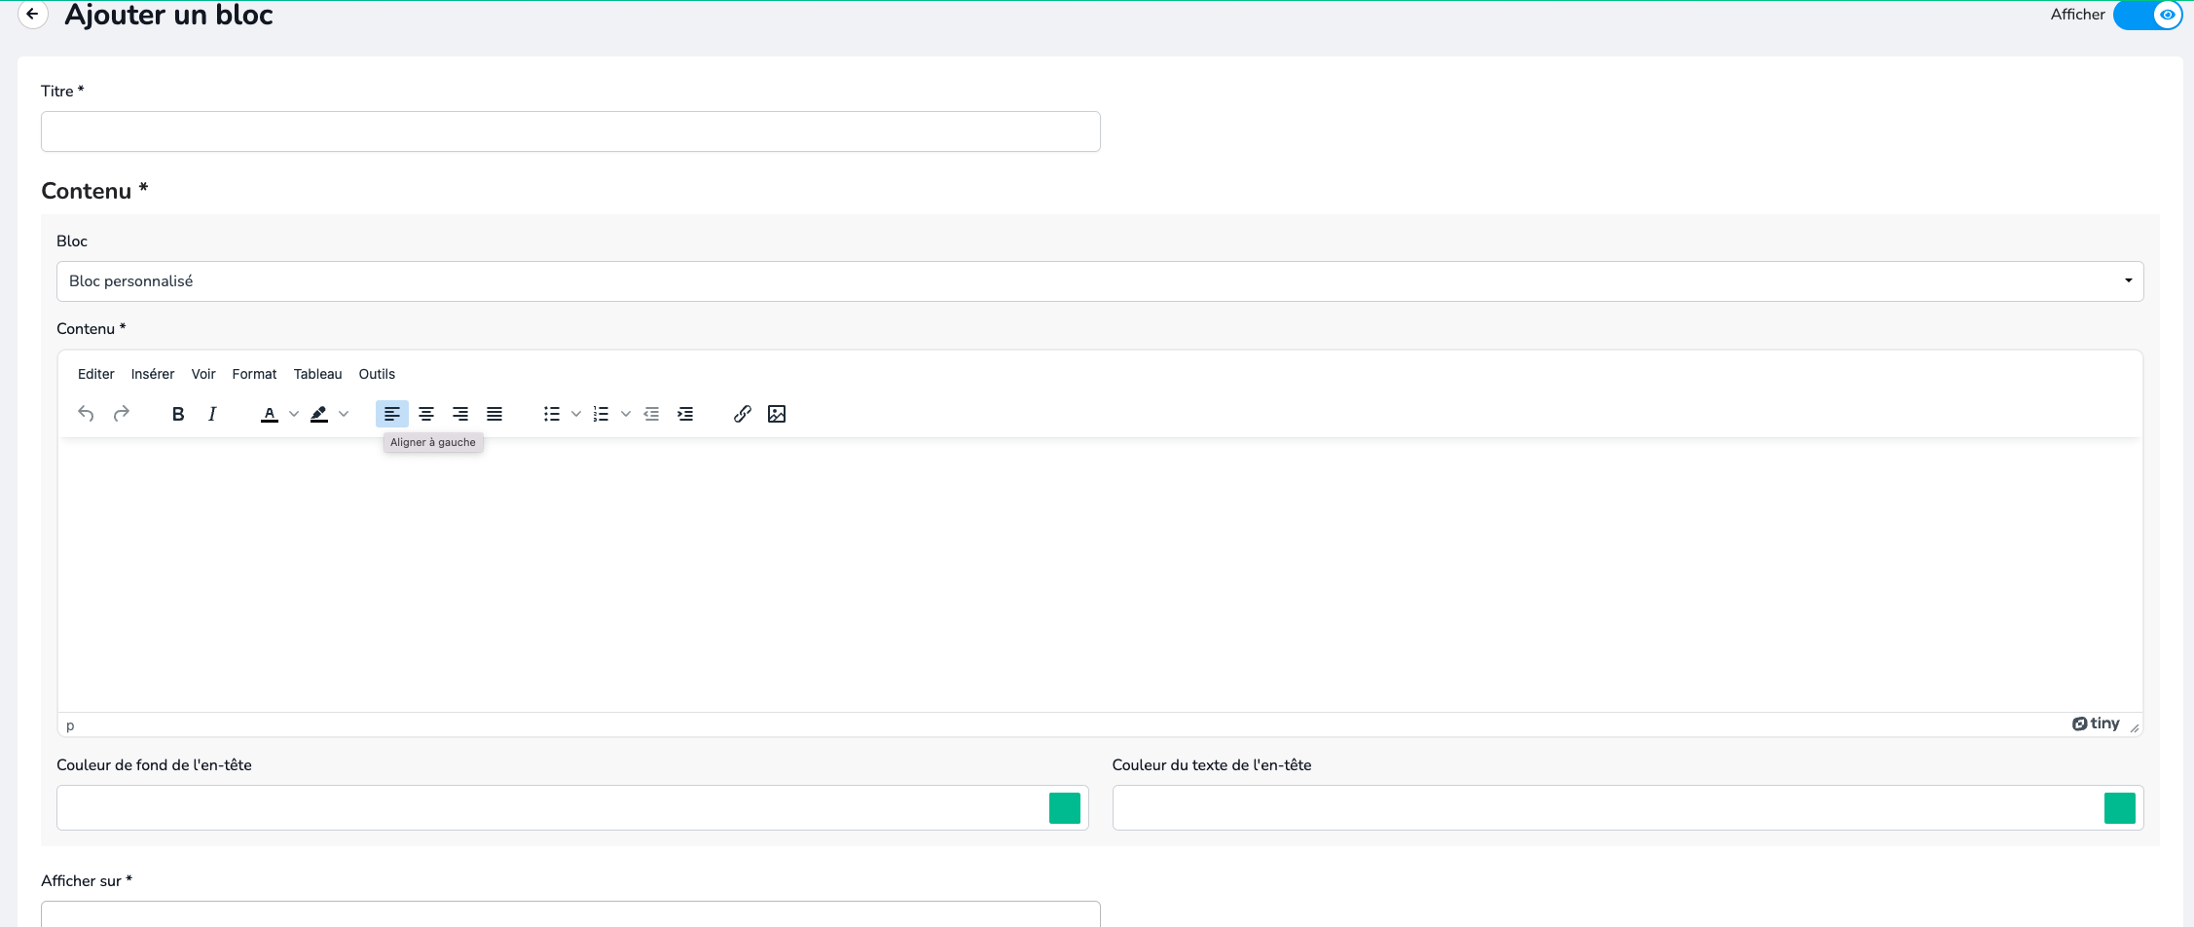
Task: Insert a link with the chain icon
Action: [x=743, y=414]
